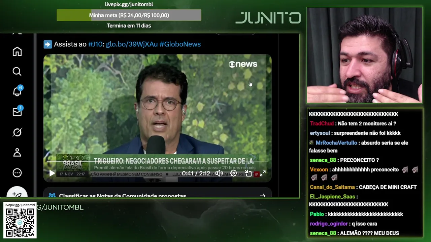Click the Minha meta donation progress bar

tap(129, 15)
